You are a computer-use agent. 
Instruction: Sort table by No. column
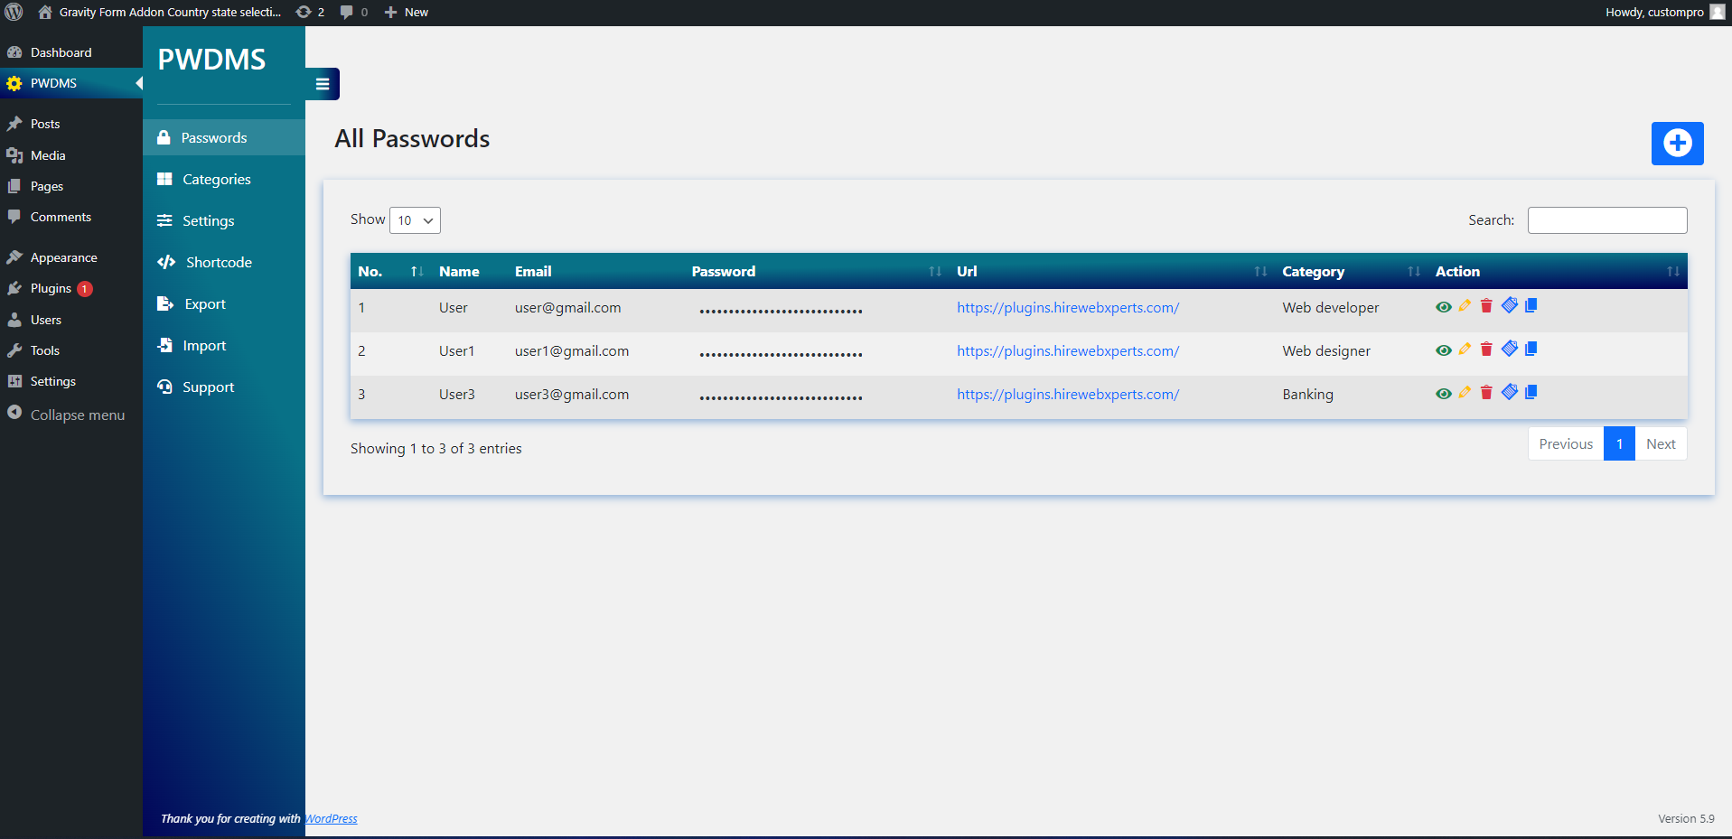click(x=390, y=271)
